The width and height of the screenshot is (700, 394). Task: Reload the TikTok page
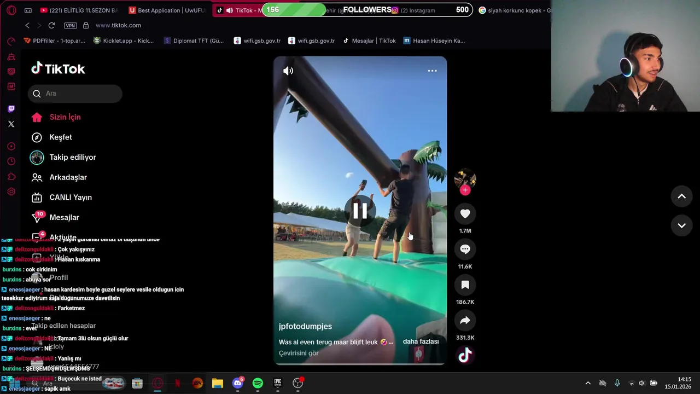click(x=51, y=25)
